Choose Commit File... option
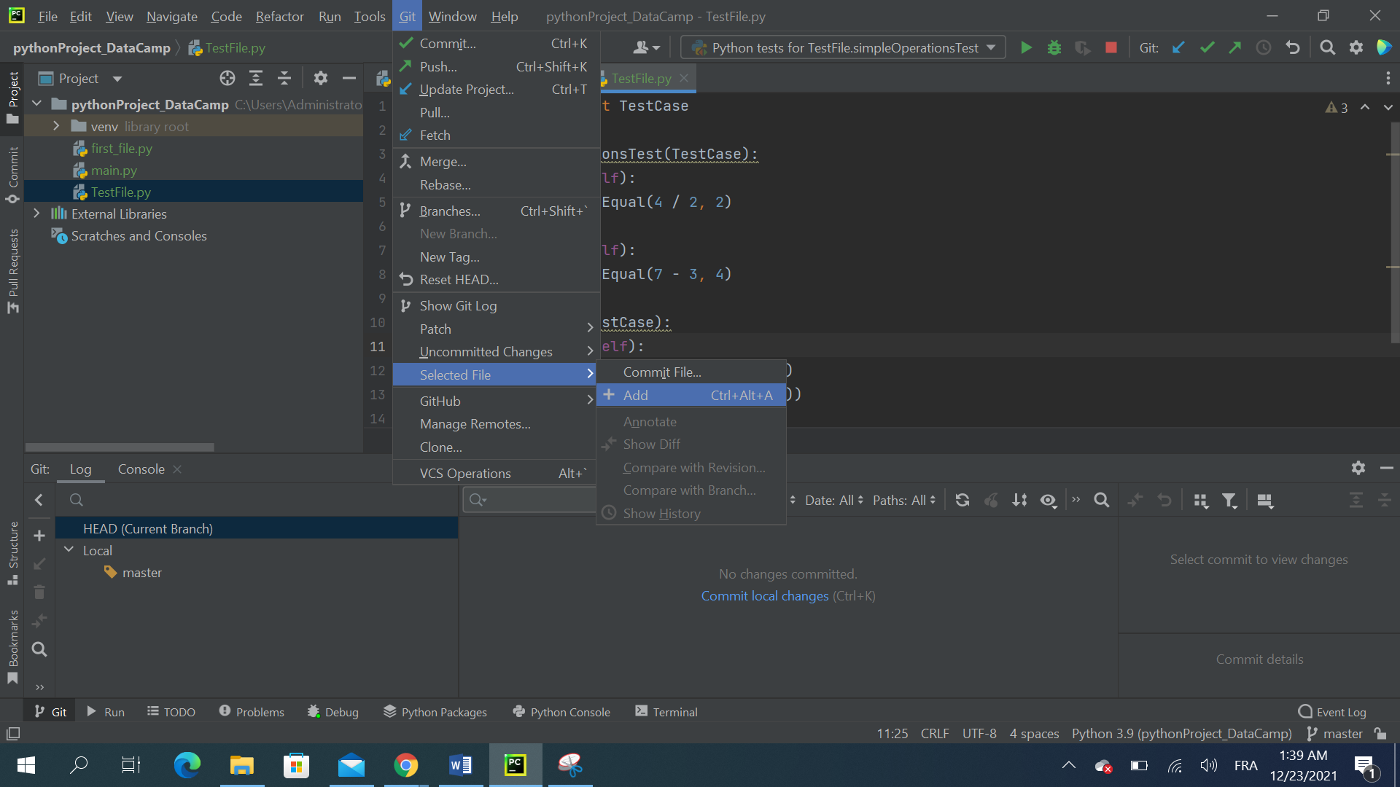Image resolution: width=1400 pixels, height=787 pixels. tap(691, 372)
